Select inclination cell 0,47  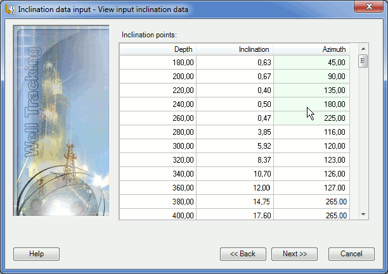(x=235, y=118)
